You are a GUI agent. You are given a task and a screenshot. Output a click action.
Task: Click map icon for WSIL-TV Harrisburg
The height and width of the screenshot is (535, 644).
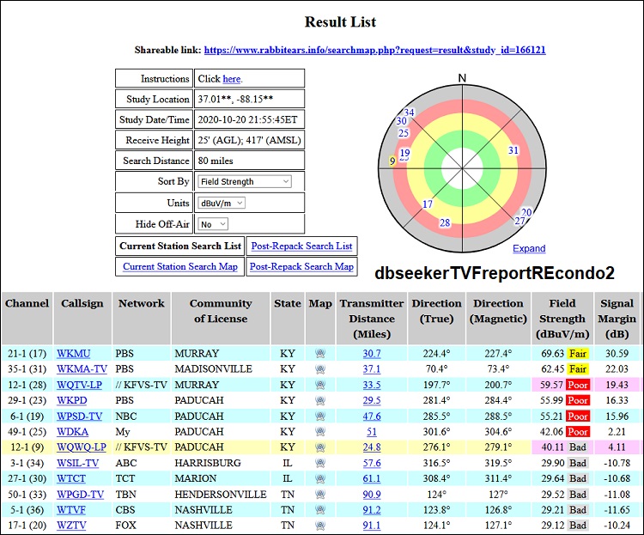[x=320, y=463]
